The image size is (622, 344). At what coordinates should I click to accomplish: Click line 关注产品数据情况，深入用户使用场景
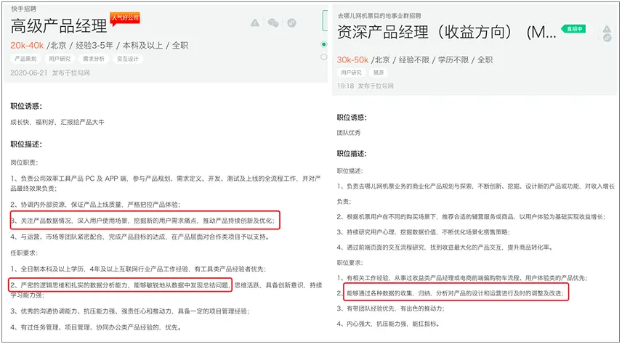[143, 220]
